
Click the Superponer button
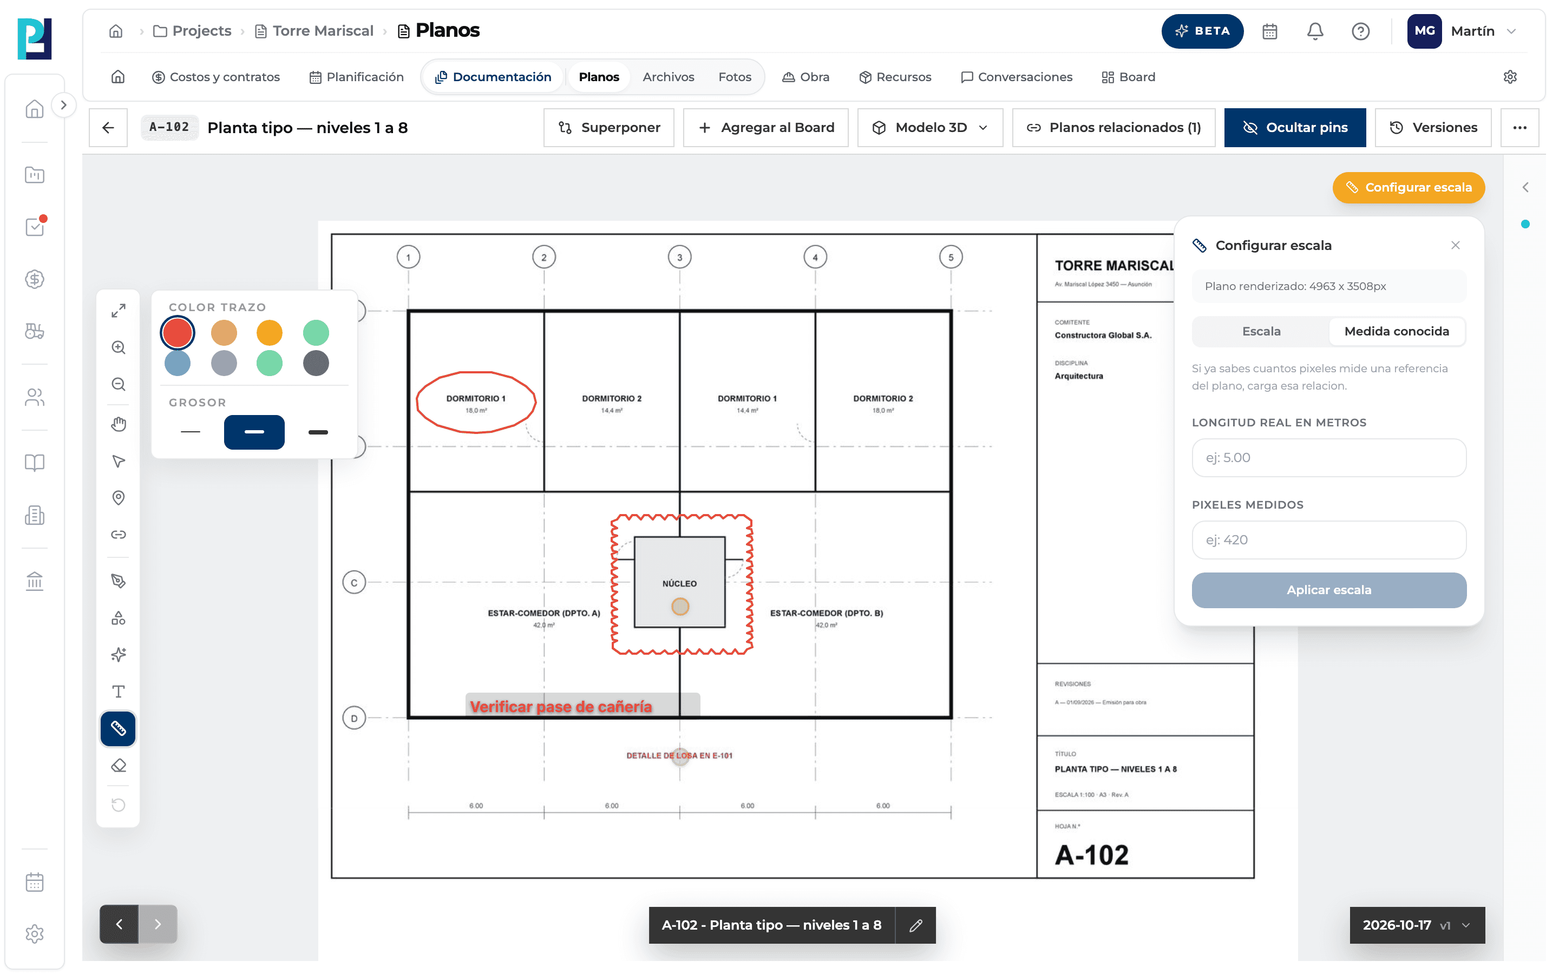tap(609, 128)
